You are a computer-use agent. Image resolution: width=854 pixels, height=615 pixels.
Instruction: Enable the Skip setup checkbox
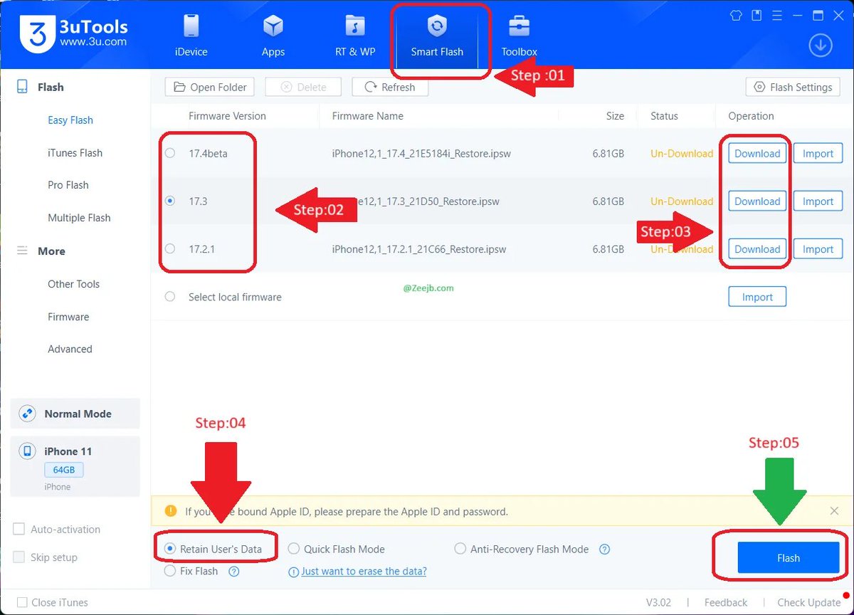click(x=20, y=557)
